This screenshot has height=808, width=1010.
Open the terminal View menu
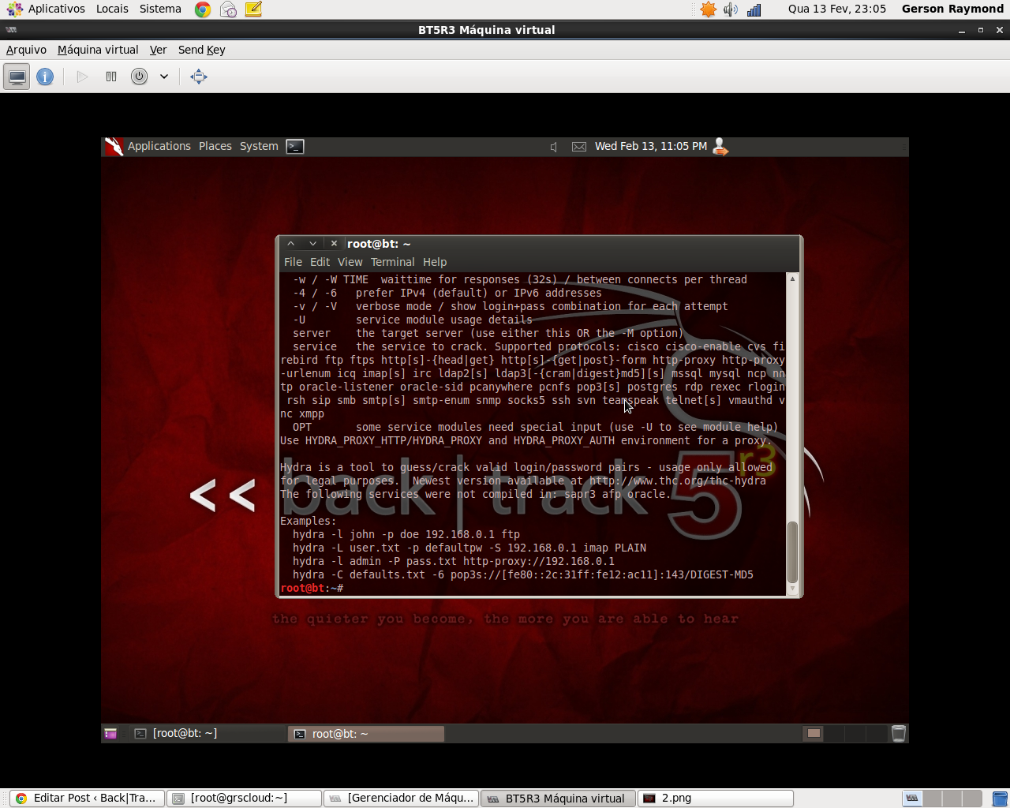[350, 262]
